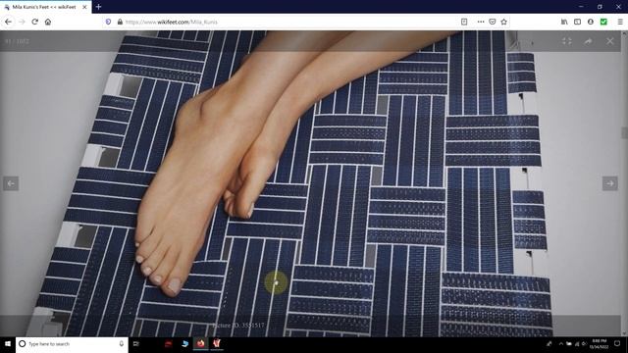Click the green checkmark extension icon

point(603,22)
